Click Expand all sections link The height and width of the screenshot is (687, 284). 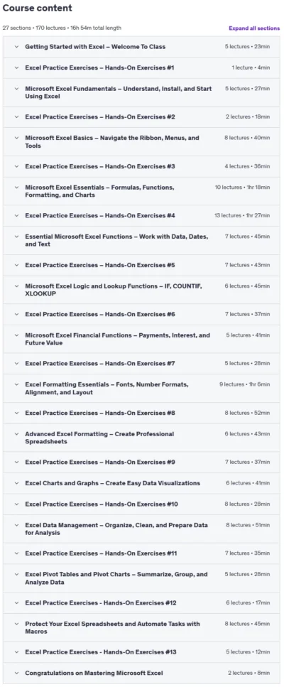tap(253, 28)
